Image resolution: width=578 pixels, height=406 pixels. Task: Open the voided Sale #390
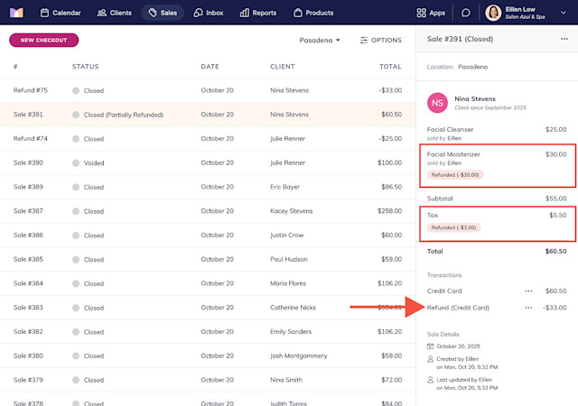pos(208,162)
